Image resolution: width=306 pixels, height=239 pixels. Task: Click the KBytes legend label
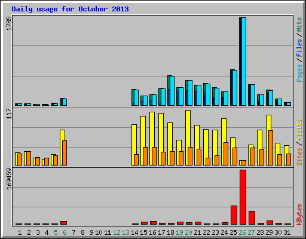coord(299,215)
